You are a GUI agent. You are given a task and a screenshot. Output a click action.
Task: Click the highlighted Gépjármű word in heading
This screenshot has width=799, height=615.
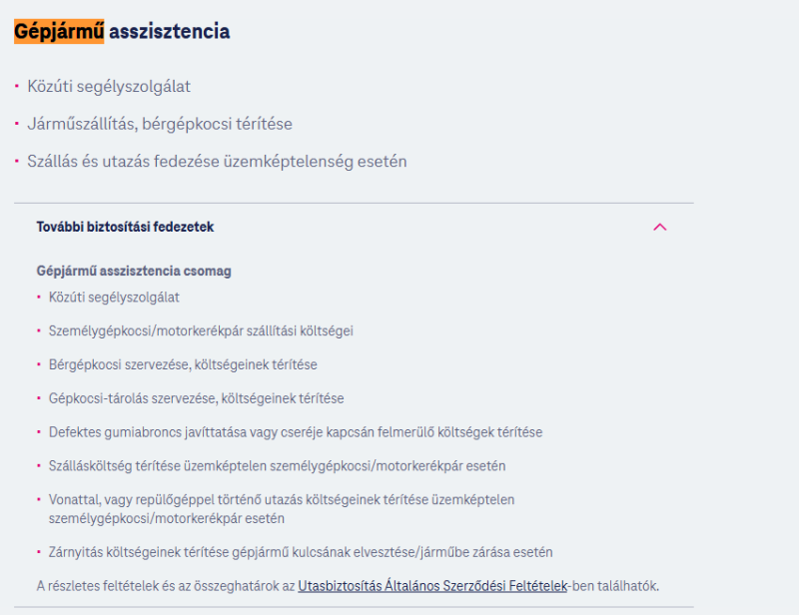tap(59, 32)
